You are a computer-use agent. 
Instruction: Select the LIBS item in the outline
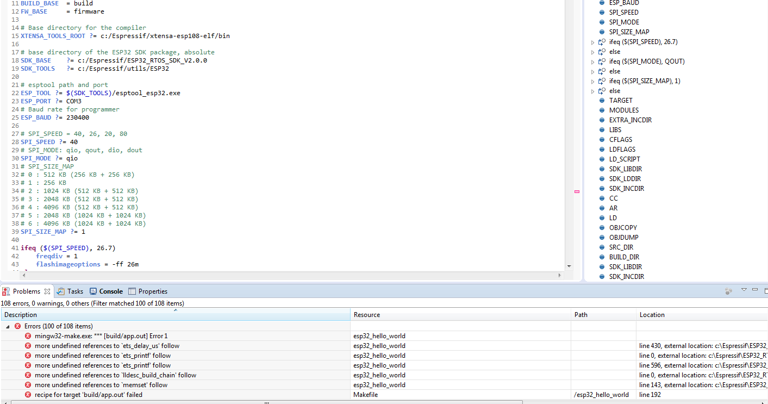coord(615,130)
